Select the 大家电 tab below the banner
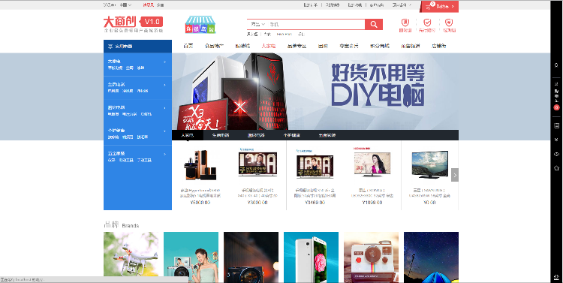The height and width of the screenshot is (283, 563). [187, 135]
